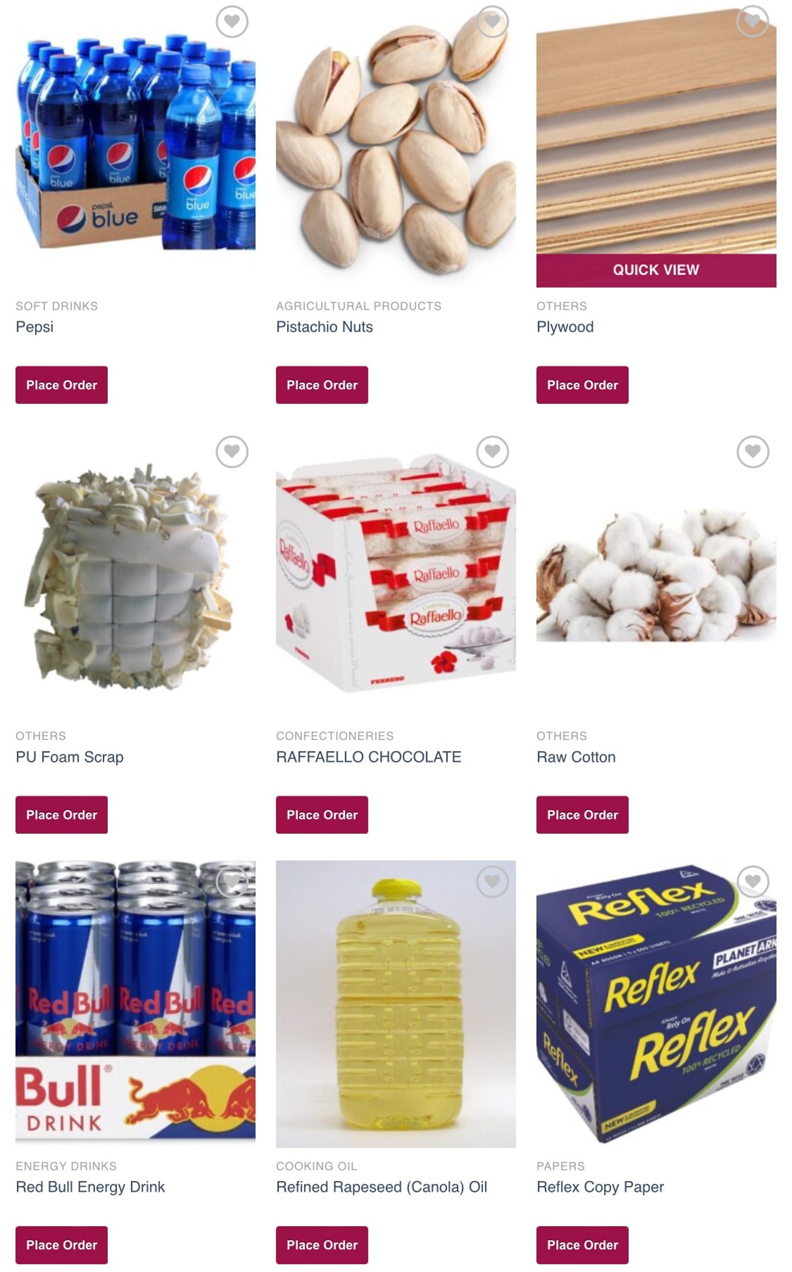The width and height of the screenshot is (792, 1272).
Task: Open Agricultural Products category link
Action: tap(359, 306)
